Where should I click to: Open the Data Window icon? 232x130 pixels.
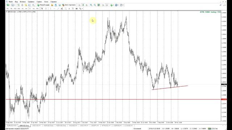click(x=22, y=5)
